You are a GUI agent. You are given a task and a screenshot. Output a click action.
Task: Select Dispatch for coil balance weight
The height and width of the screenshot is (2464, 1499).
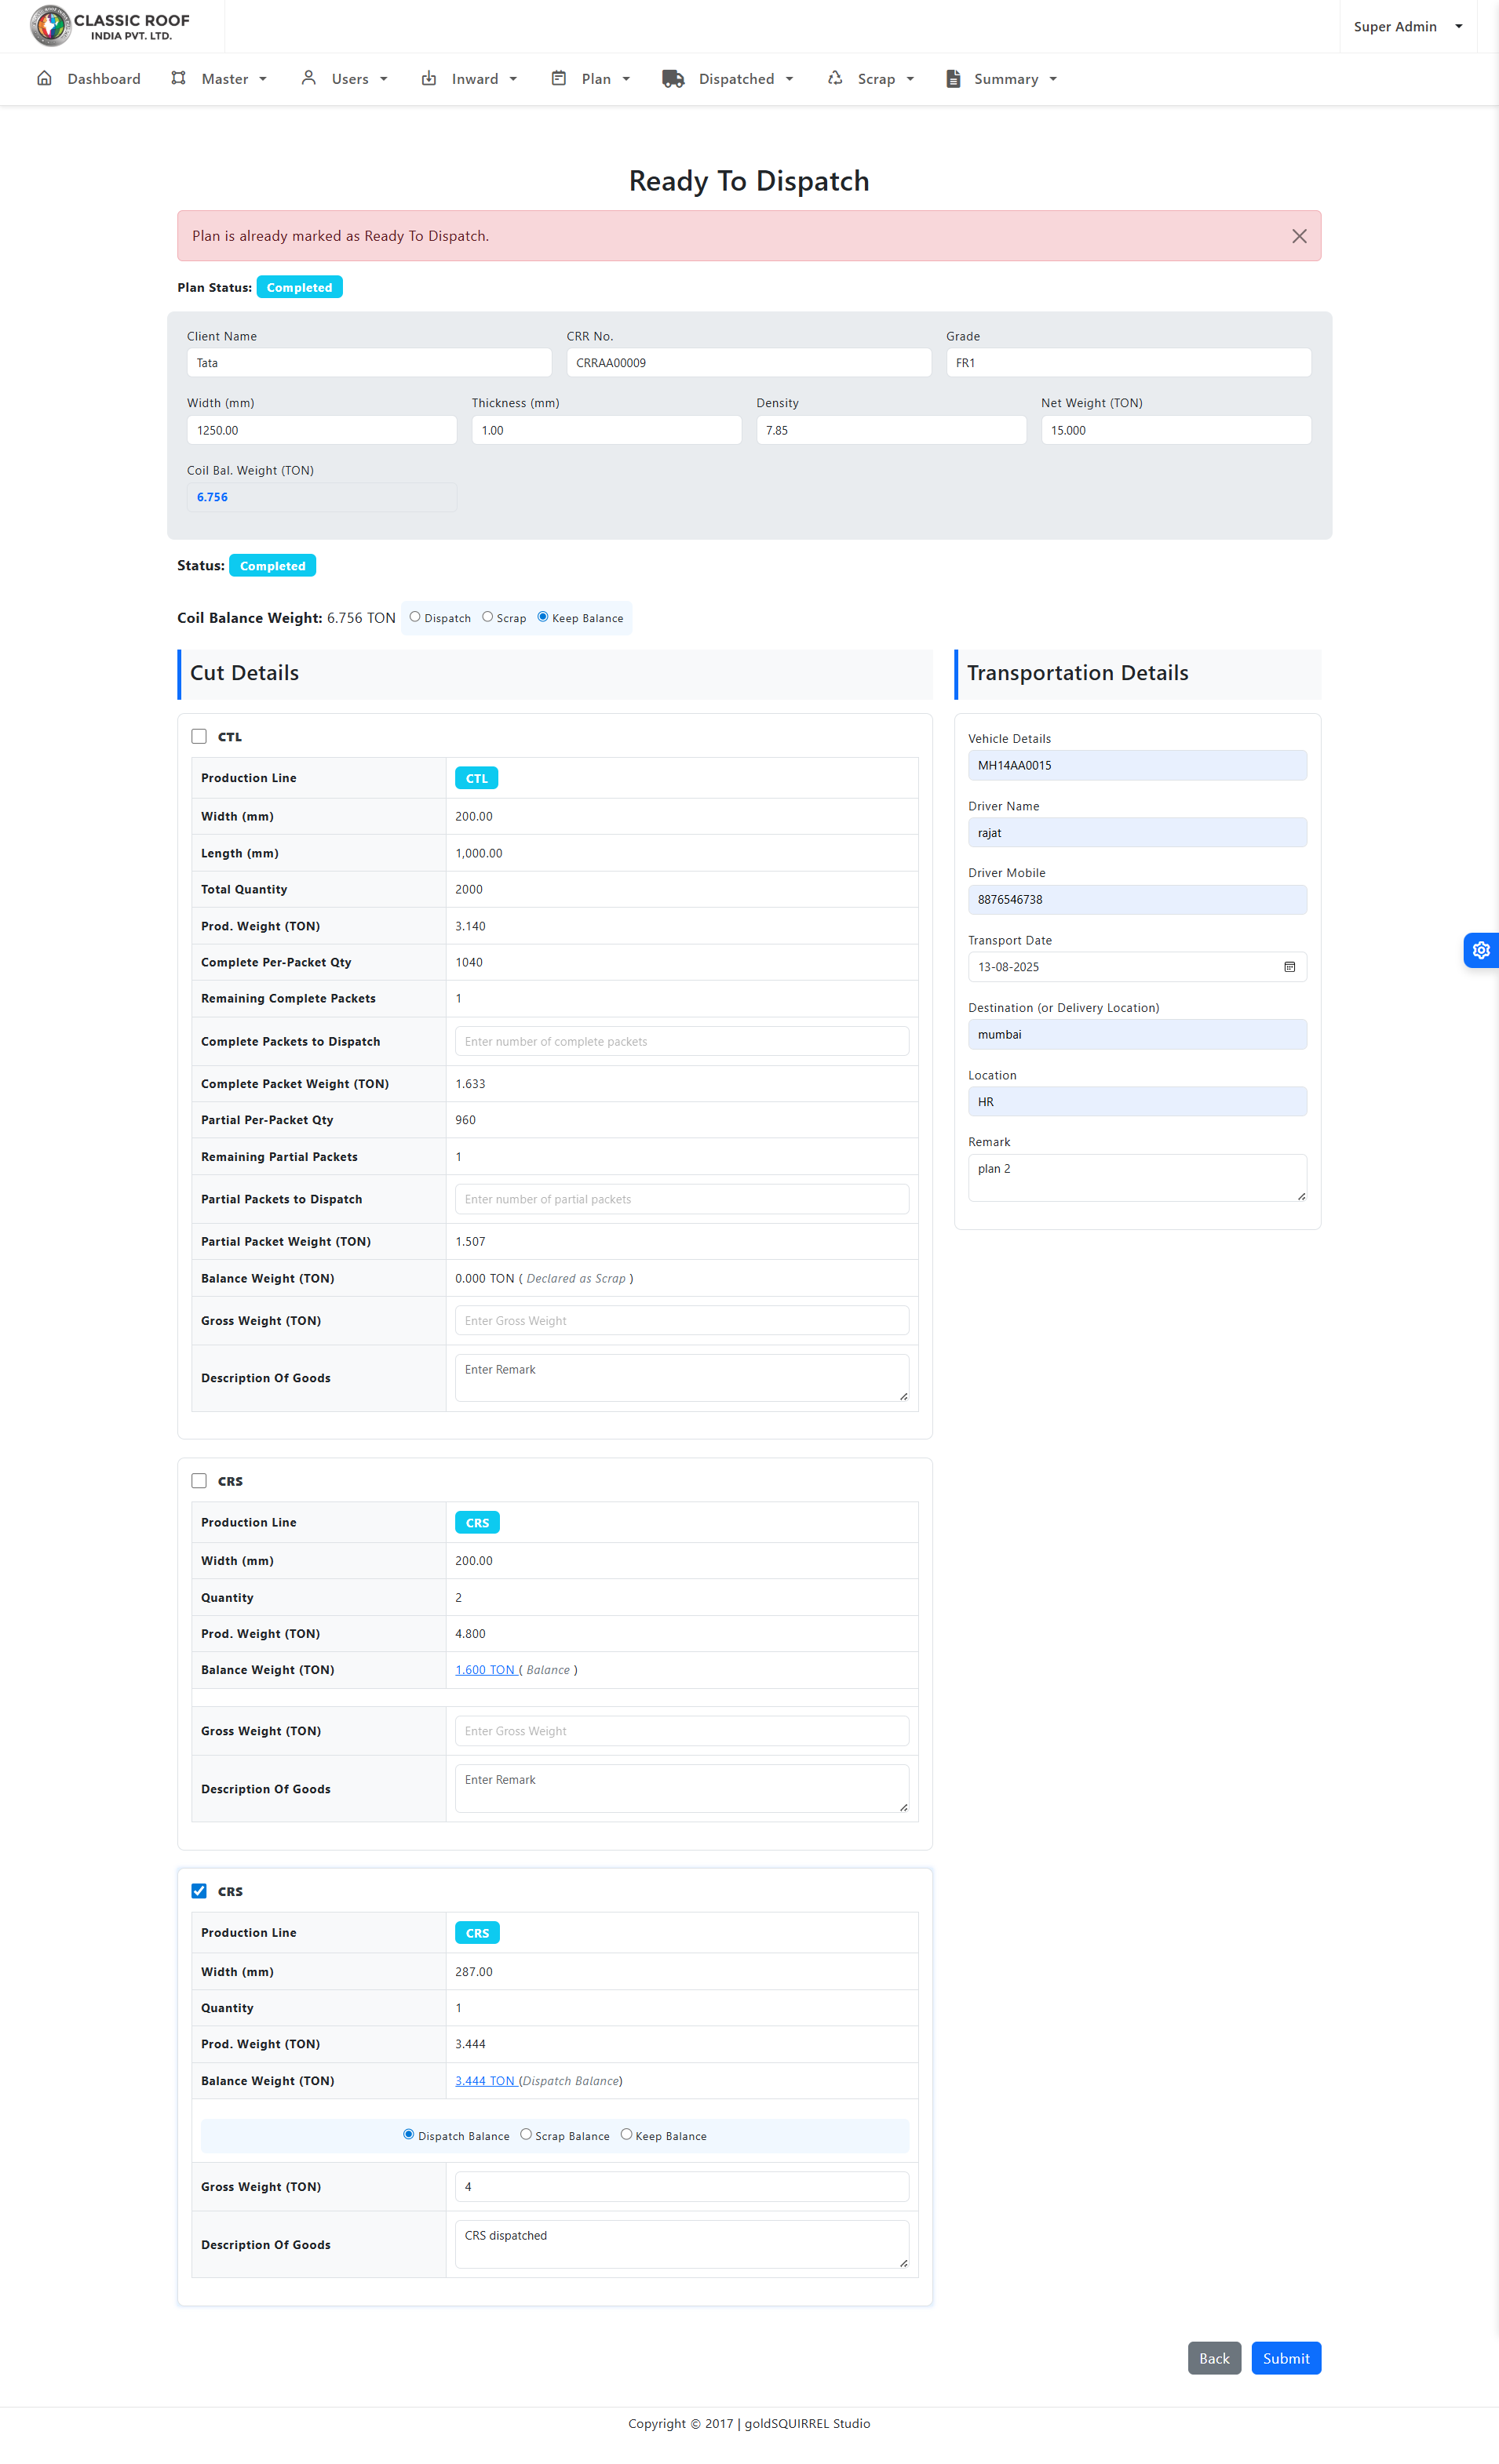click(x=415, y=617)
